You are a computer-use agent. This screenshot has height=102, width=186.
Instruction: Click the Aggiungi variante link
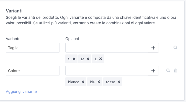tap(21, 91)
